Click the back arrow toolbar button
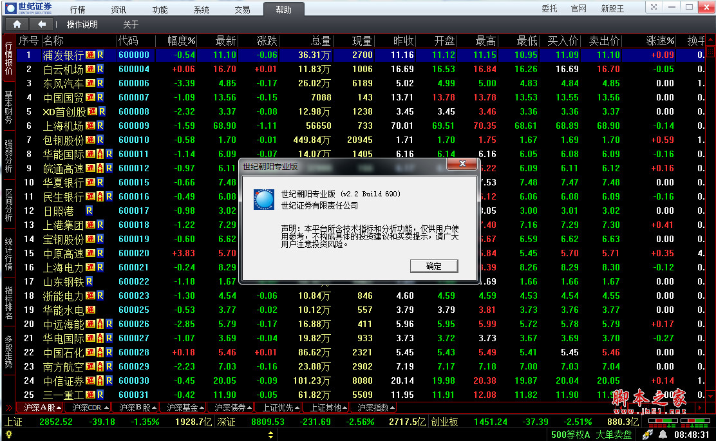The image size is (716, 441). (42, 24)
